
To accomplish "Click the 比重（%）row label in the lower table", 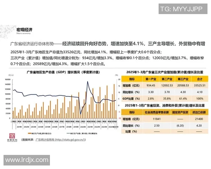I will point(131,132).
